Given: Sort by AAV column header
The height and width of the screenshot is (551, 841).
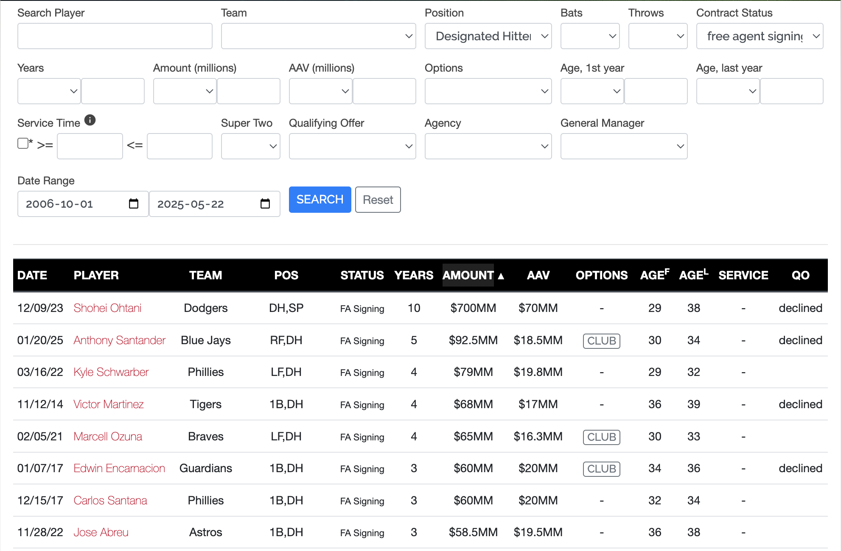Looking at the screenshot, I should point(538,275).
